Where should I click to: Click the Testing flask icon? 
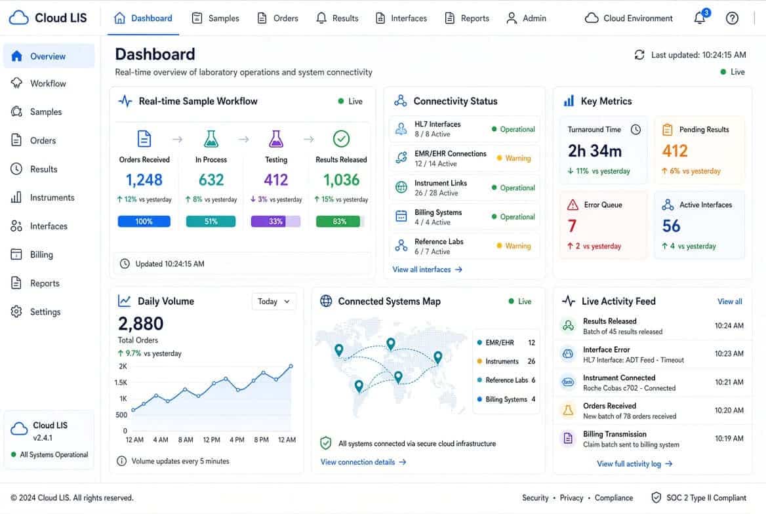[276, 139]
